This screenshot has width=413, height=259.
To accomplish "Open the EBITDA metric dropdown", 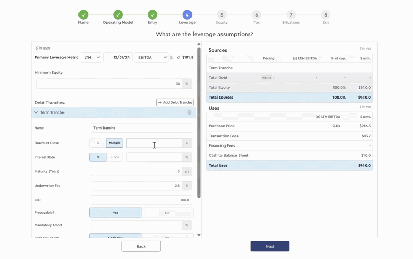I will pyautogui.click(x=151, y=58).
